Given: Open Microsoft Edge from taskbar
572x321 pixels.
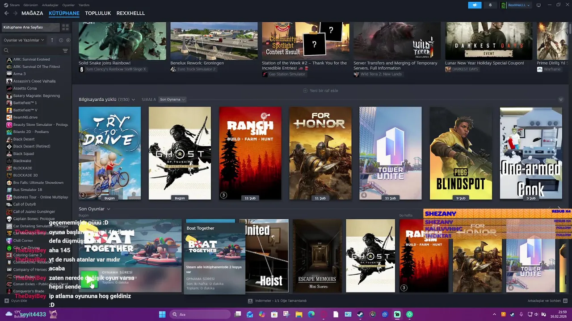Looking at the screenshot, I should (311, 314).
